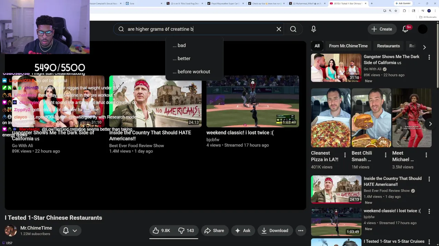Click the sidebar weekend classic thumbnail
This screenshot has width=439, height=246.
pyautogui.click(x=336, y=222)
